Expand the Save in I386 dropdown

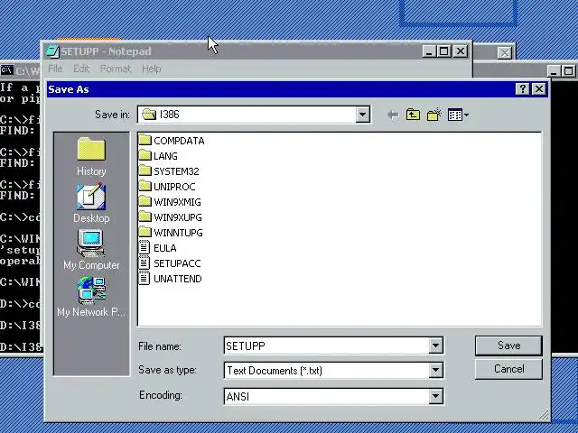pyautogui.click(x=362, y=115)
